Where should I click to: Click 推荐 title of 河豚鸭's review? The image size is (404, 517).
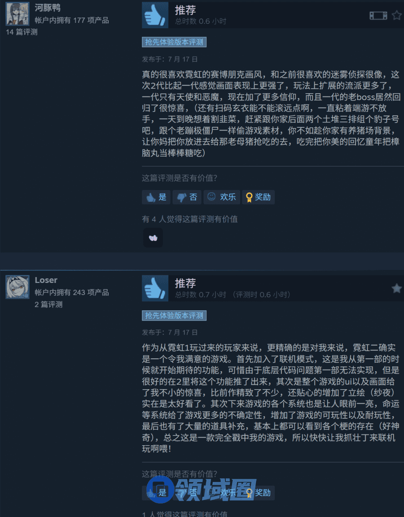185,10
